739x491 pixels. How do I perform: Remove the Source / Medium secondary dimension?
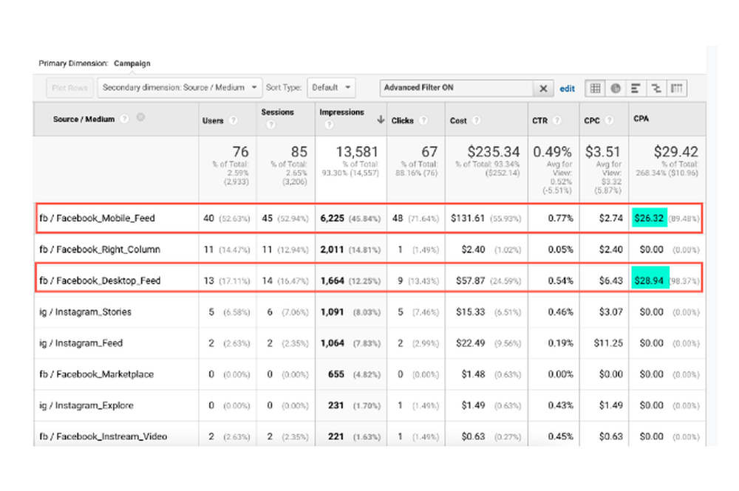tap(140, 117)
